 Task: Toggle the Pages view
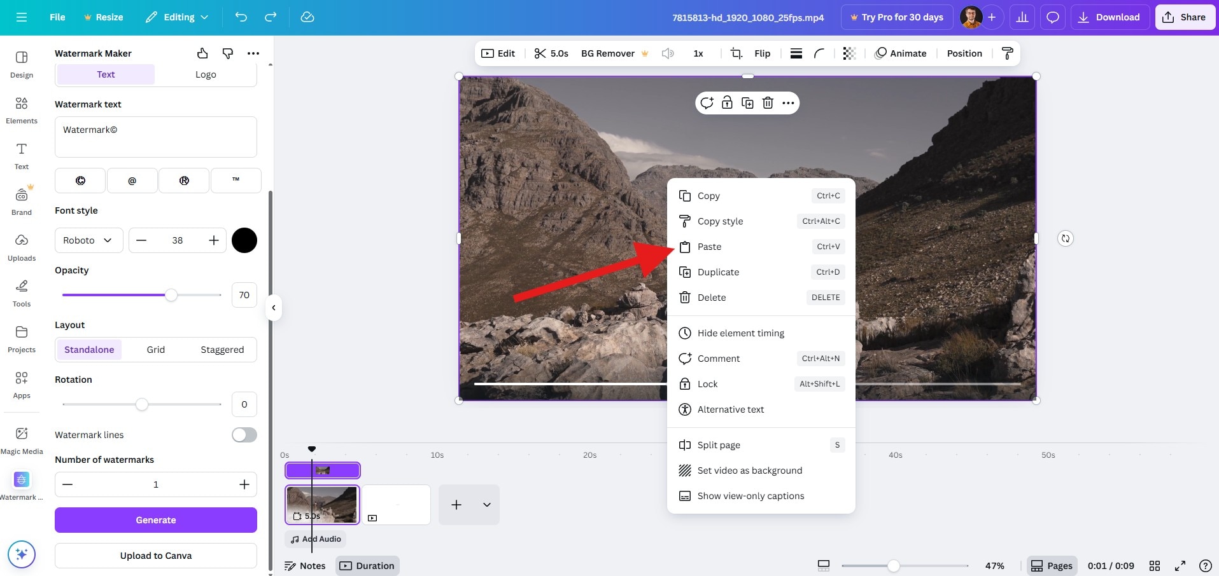(1052, 566)
